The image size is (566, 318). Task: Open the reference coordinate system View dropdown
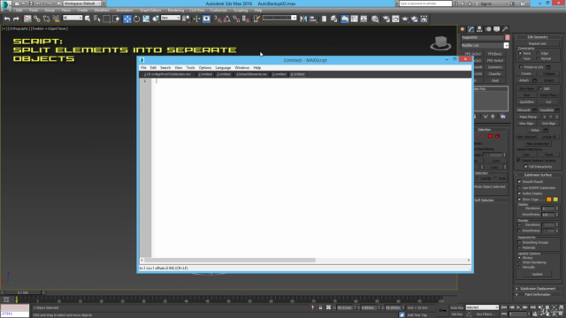pos(171,18)
